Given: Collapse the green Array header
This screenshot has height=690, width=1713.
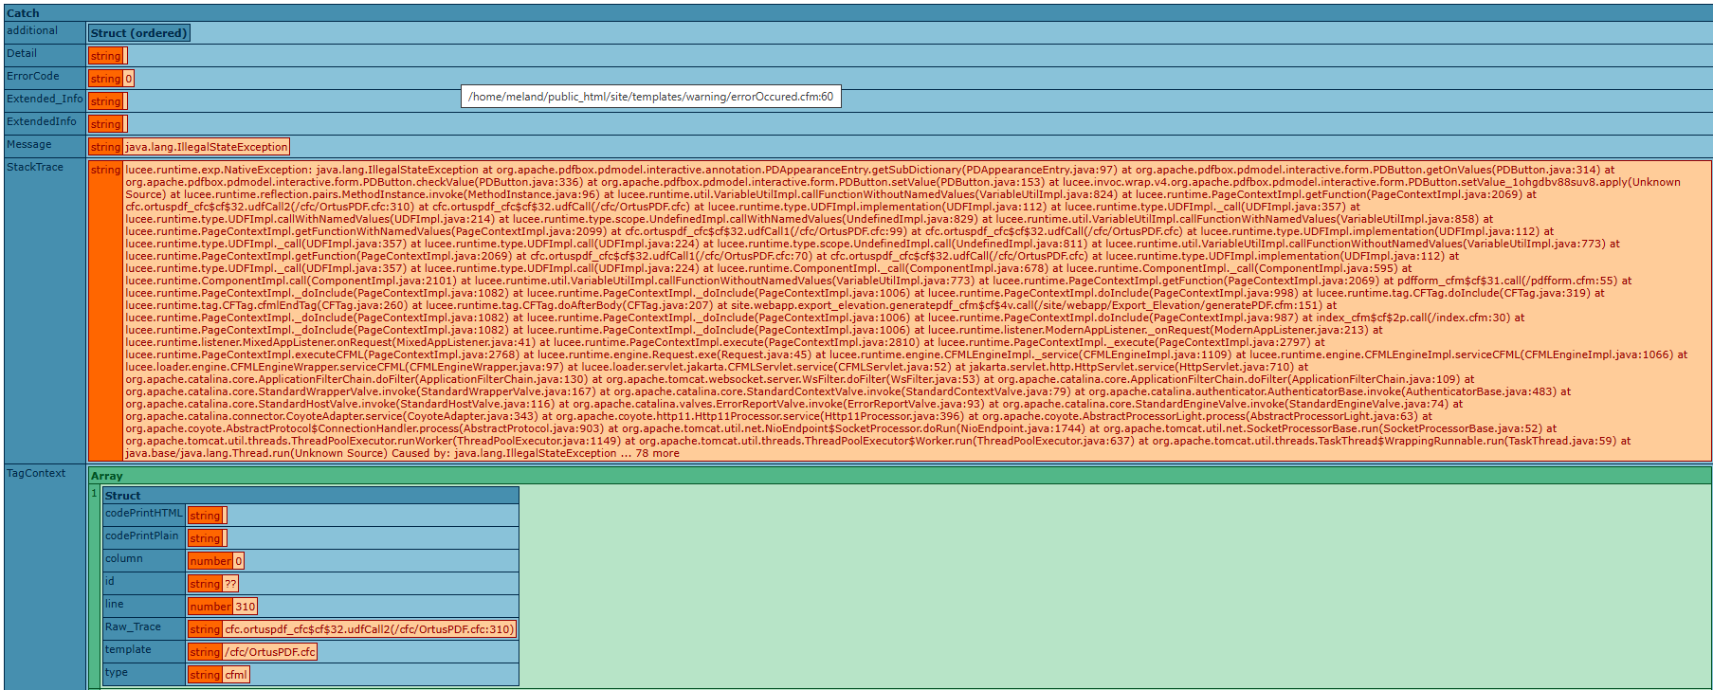Looking at the screenshot, I should click(107, 476).
